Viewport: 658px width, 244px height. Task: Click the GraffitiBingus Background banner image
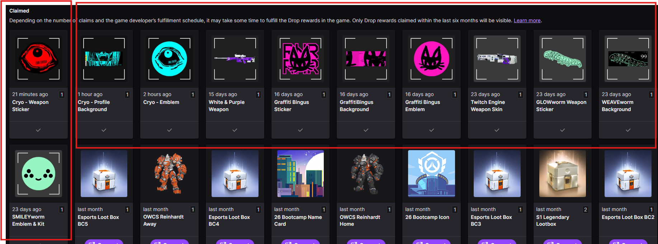pyautogui.click(x=366, y=58)
